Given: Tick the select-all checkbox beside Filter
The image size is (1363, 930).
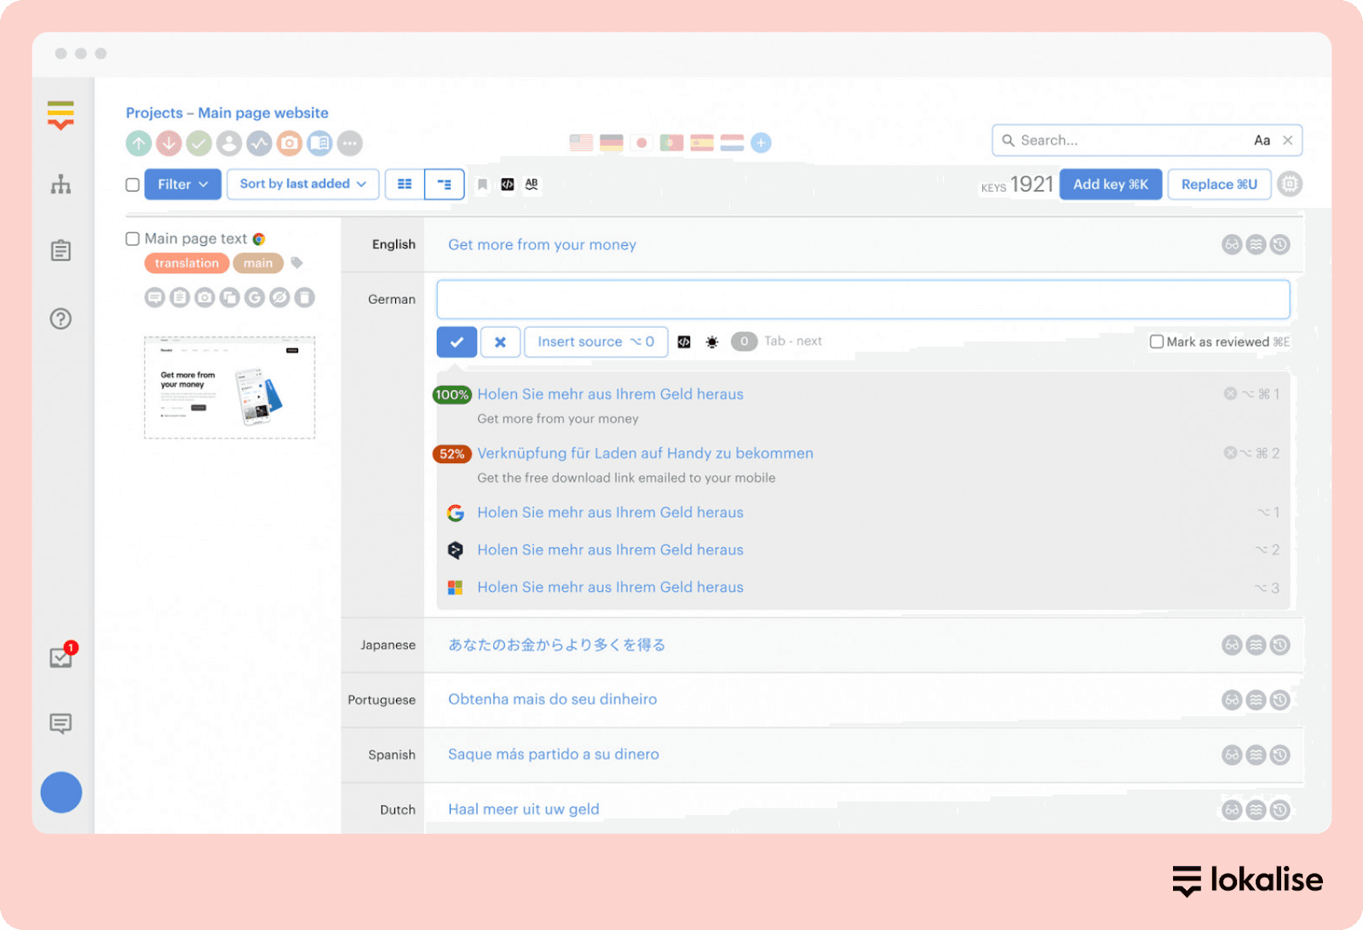Looking at the screenshot, I should click(133, 185).
